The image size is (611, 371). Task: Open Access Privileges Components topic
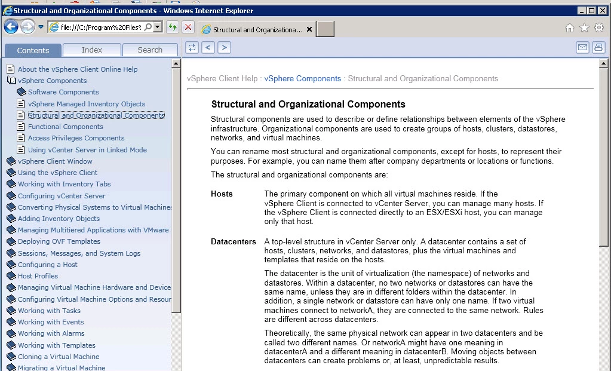(x=76, y=138)
